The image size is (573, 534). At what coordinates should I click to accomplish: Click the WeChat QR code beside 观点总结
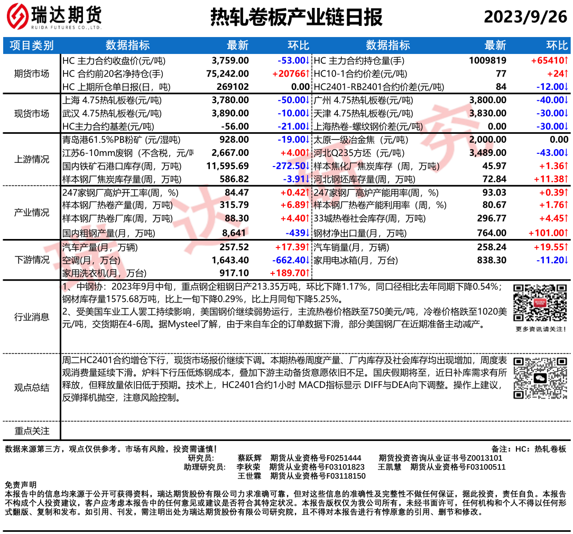(x=541, y=379)
